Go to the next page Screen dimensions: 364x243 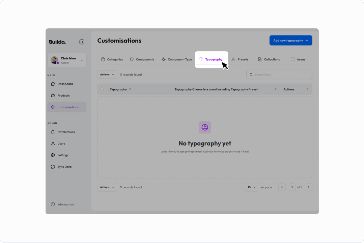point(309,187)
